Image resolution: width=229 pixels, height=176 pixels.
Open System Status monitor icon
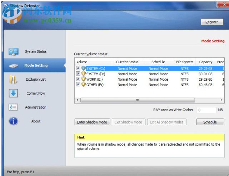[13, 52]
